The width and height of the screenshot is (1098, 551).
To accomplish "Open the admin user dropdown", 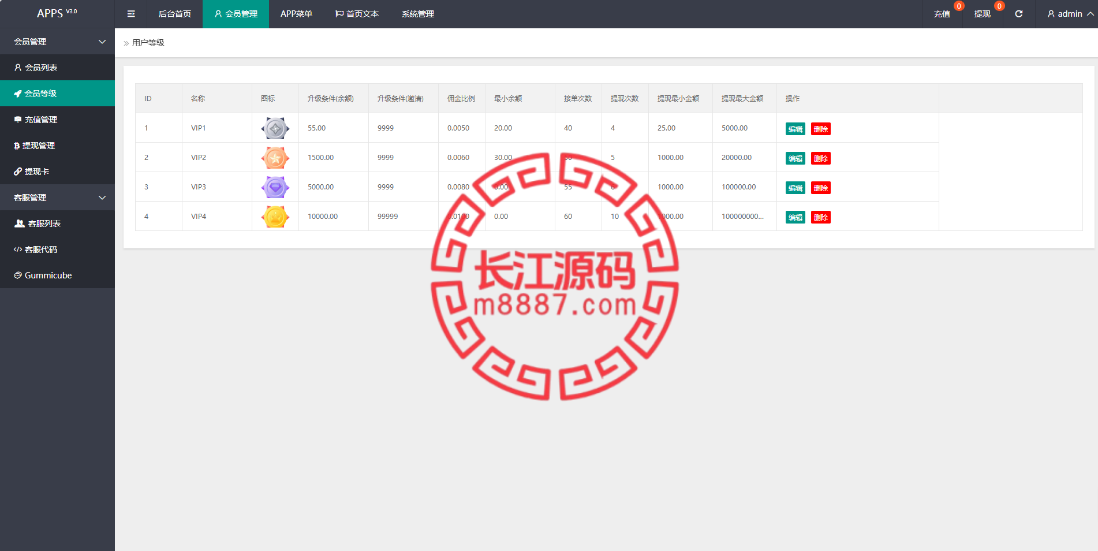I will (1070, 14).
